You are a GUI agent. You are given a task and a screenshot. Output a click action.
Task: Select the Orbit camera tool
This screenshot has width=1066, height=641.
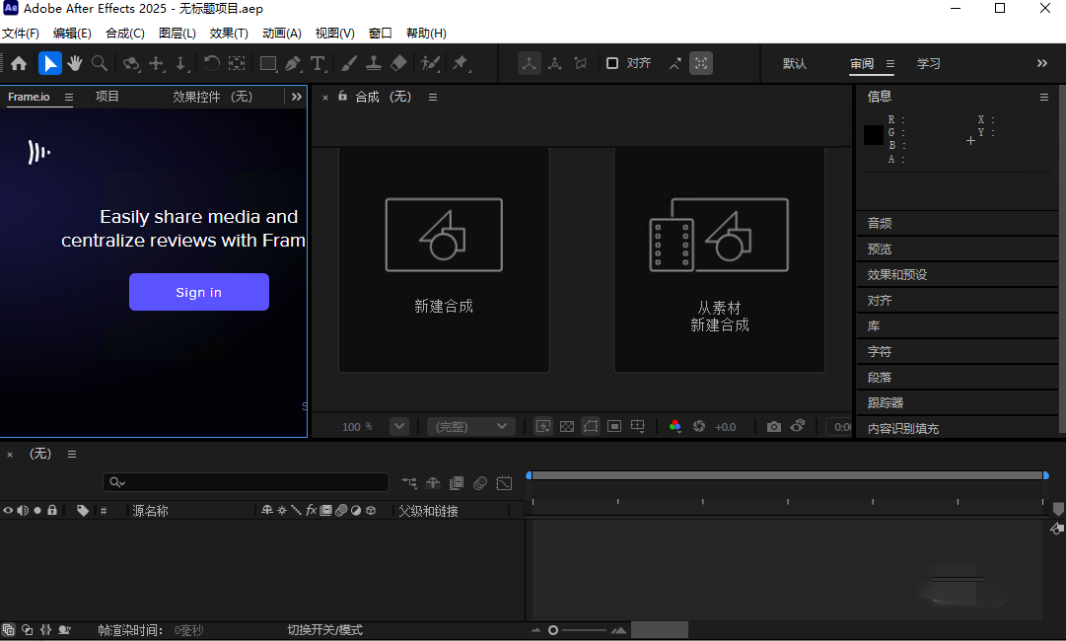pos(130,63)
